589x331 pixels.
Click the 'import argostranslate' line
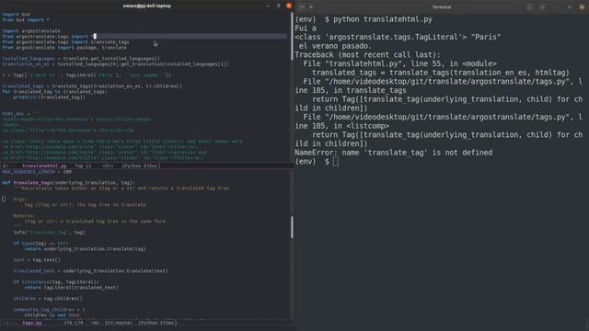[x=31, y=30]
